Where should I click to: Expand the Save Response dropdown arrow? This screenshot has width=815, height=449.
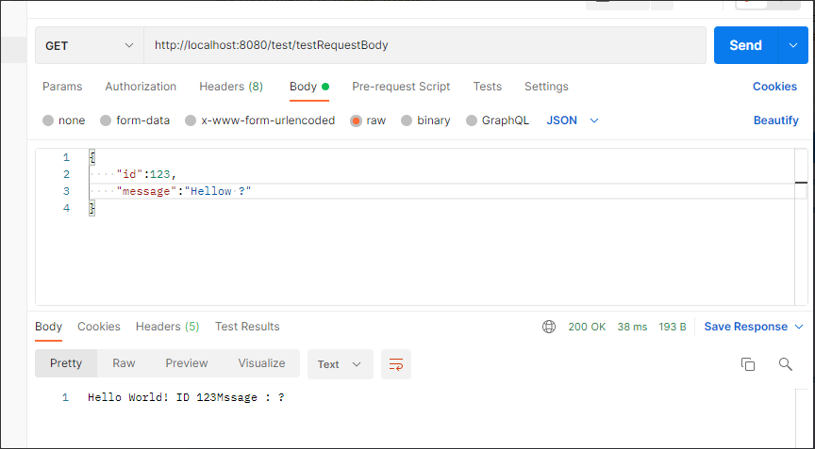click(x=799, y=327)
